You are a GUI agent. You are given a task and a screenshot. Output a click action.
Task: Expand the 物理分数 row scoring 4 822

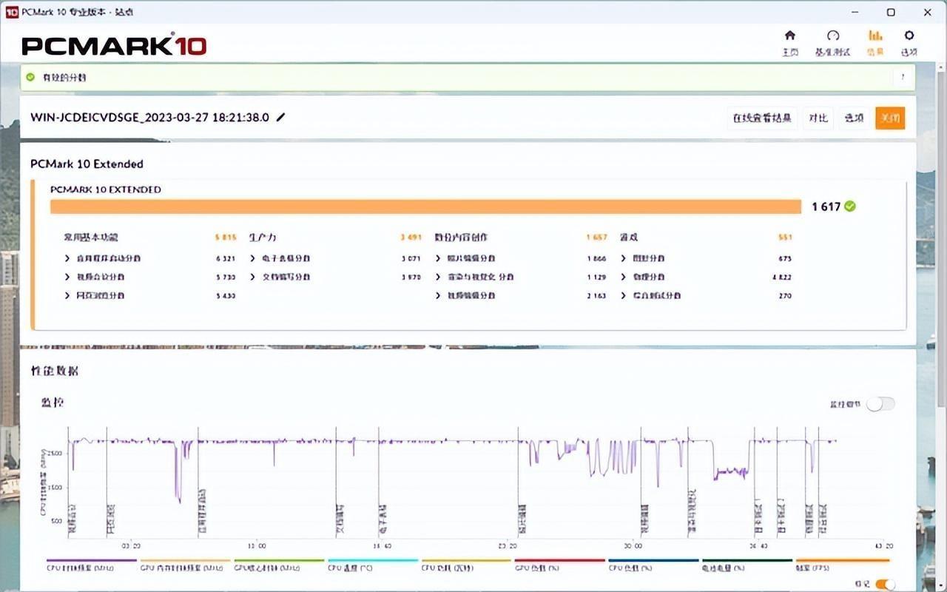pyautogui.click(x=707, y=277)
